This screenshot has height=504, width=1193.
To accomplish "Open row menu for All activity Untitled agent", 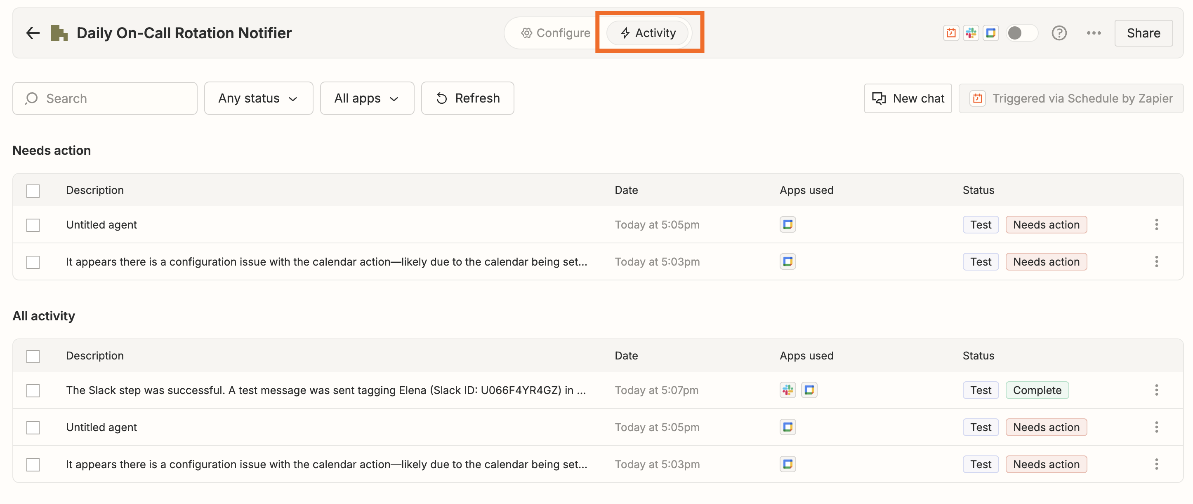I will (x=1156, y=427).
